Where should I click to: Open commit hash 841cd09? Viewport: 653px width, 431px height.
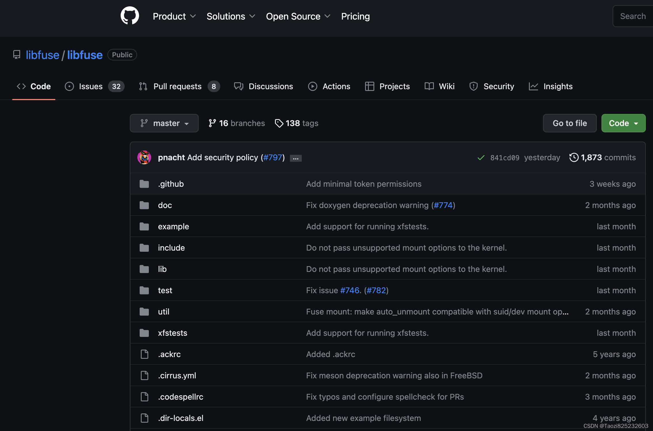click(x=505, y=158)
